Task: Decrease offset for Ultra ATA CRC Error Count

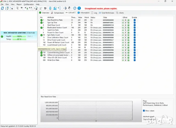Action: [123, 58]
